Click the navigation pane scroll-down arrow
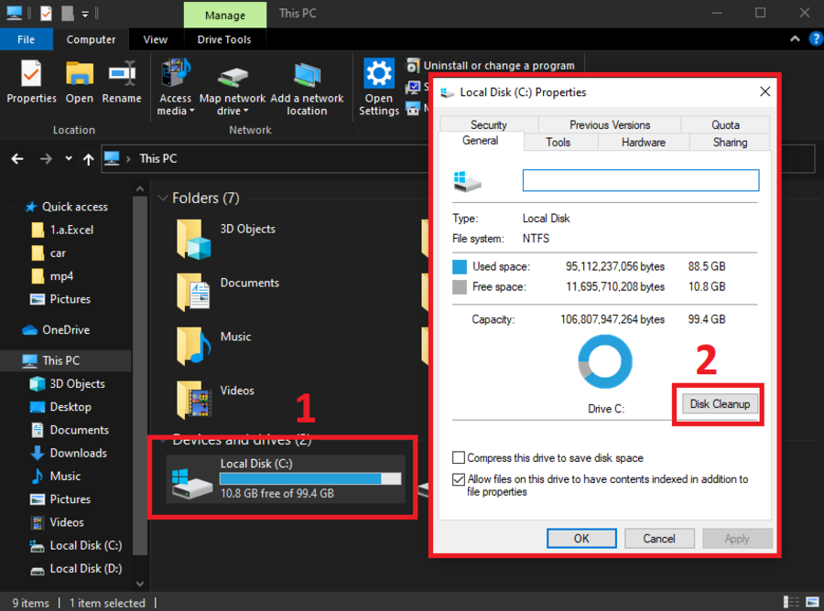Viewport: 824px width, 611px height. pyautogui.click(x=140, y=584)
